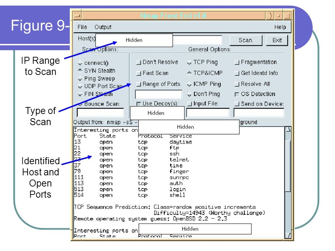Click the Scan button
Viewport: 335px width, 251px height.
tap(246, 40)
